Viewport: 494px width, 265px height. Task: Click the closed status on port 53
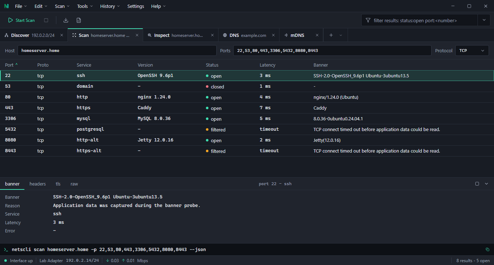(215, 87)
